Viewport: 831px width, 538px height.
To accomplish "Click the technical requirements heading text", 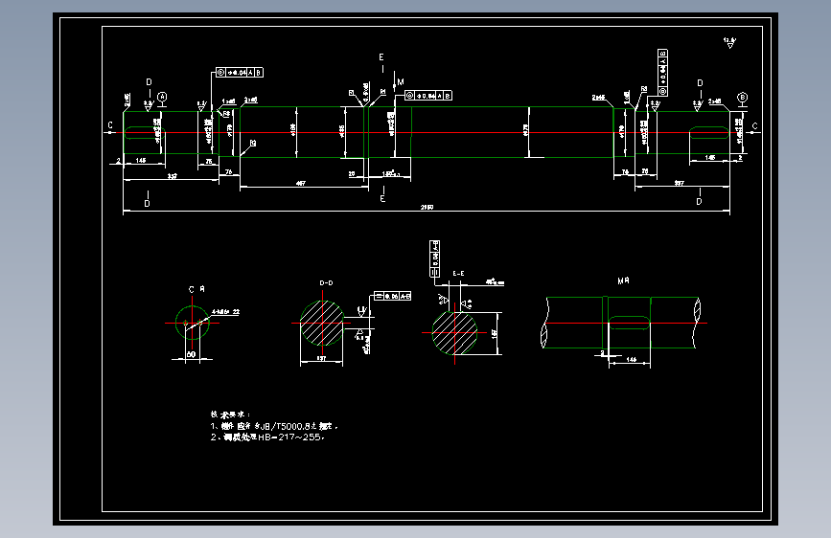I will pyautogui.click(x=230, y=415).
